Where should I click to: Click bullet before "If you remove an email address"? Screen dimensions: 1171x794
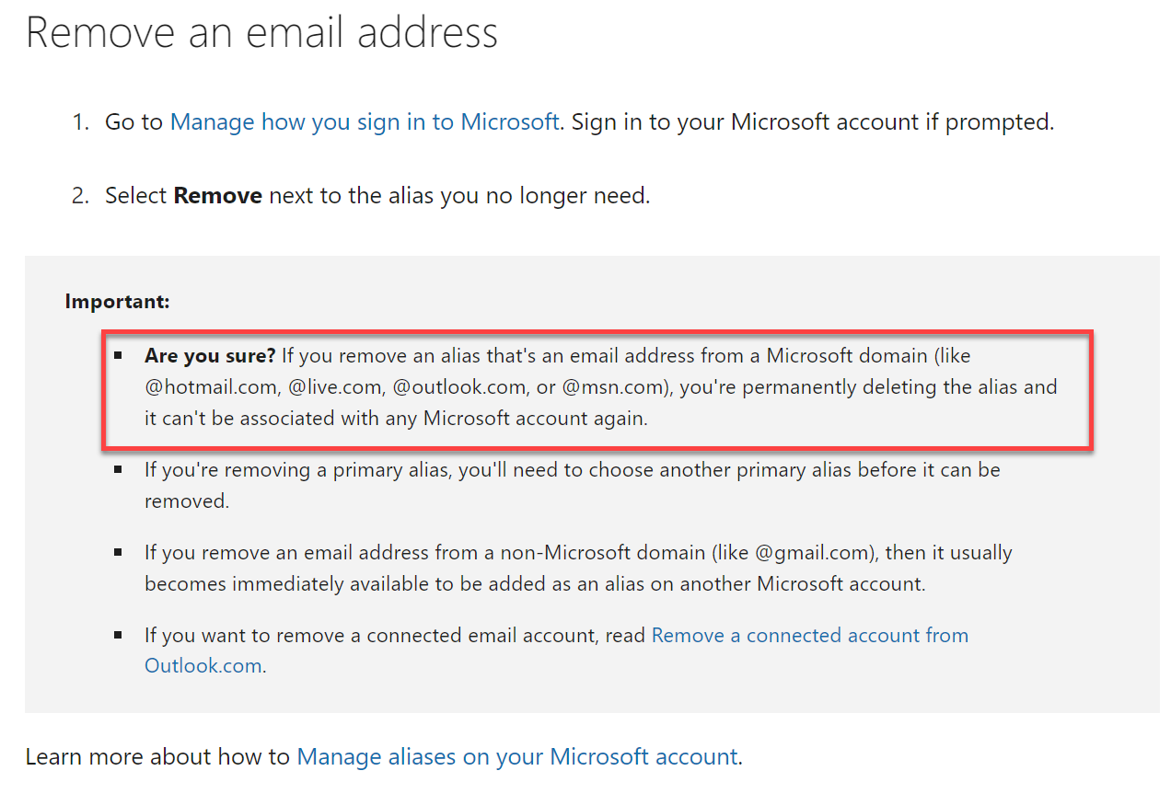[118, 552]
